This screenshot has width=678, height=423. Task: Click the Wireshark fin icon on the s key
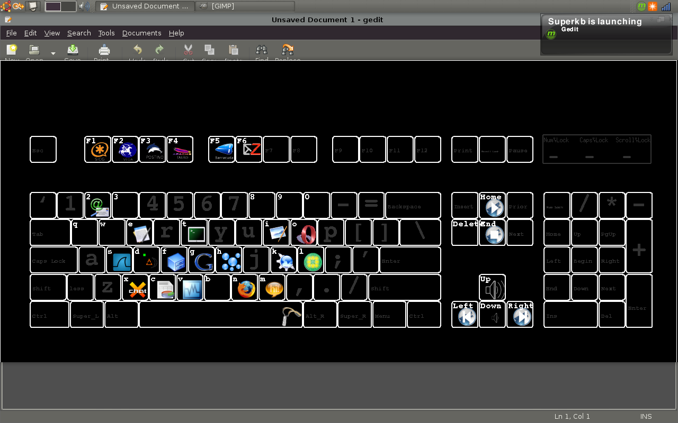(121, 261)
